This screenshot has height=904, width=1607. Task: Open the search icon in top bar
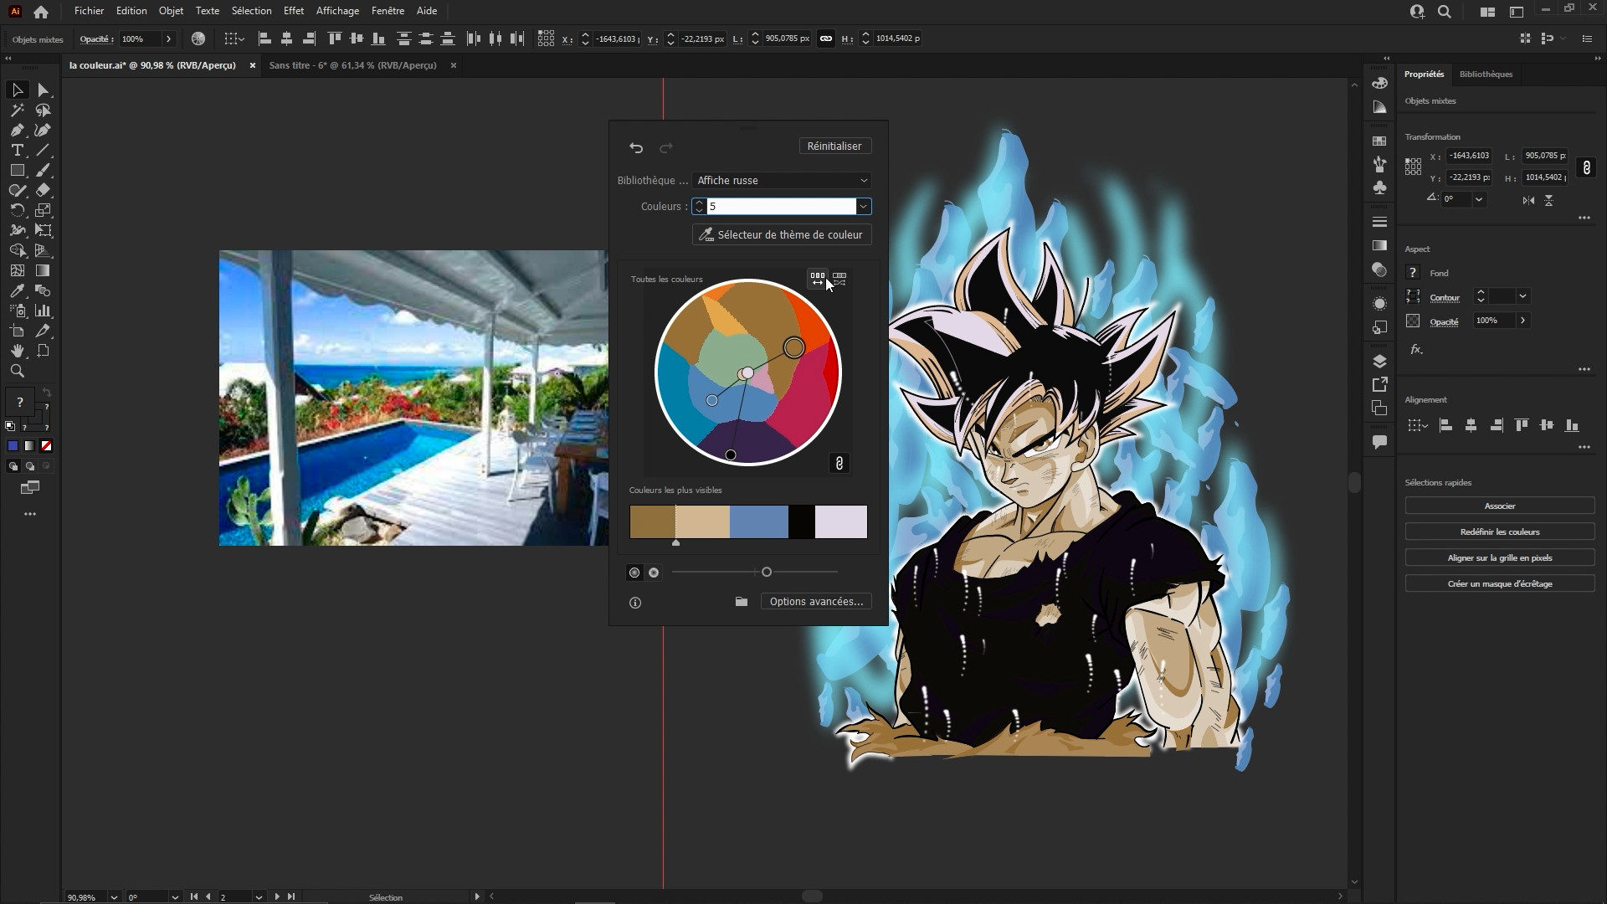tap(1445, 12)
